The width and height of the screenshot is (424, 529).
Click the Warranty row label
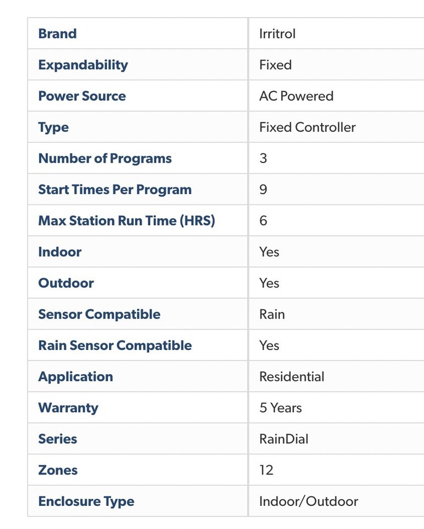(x=68, y=408)
